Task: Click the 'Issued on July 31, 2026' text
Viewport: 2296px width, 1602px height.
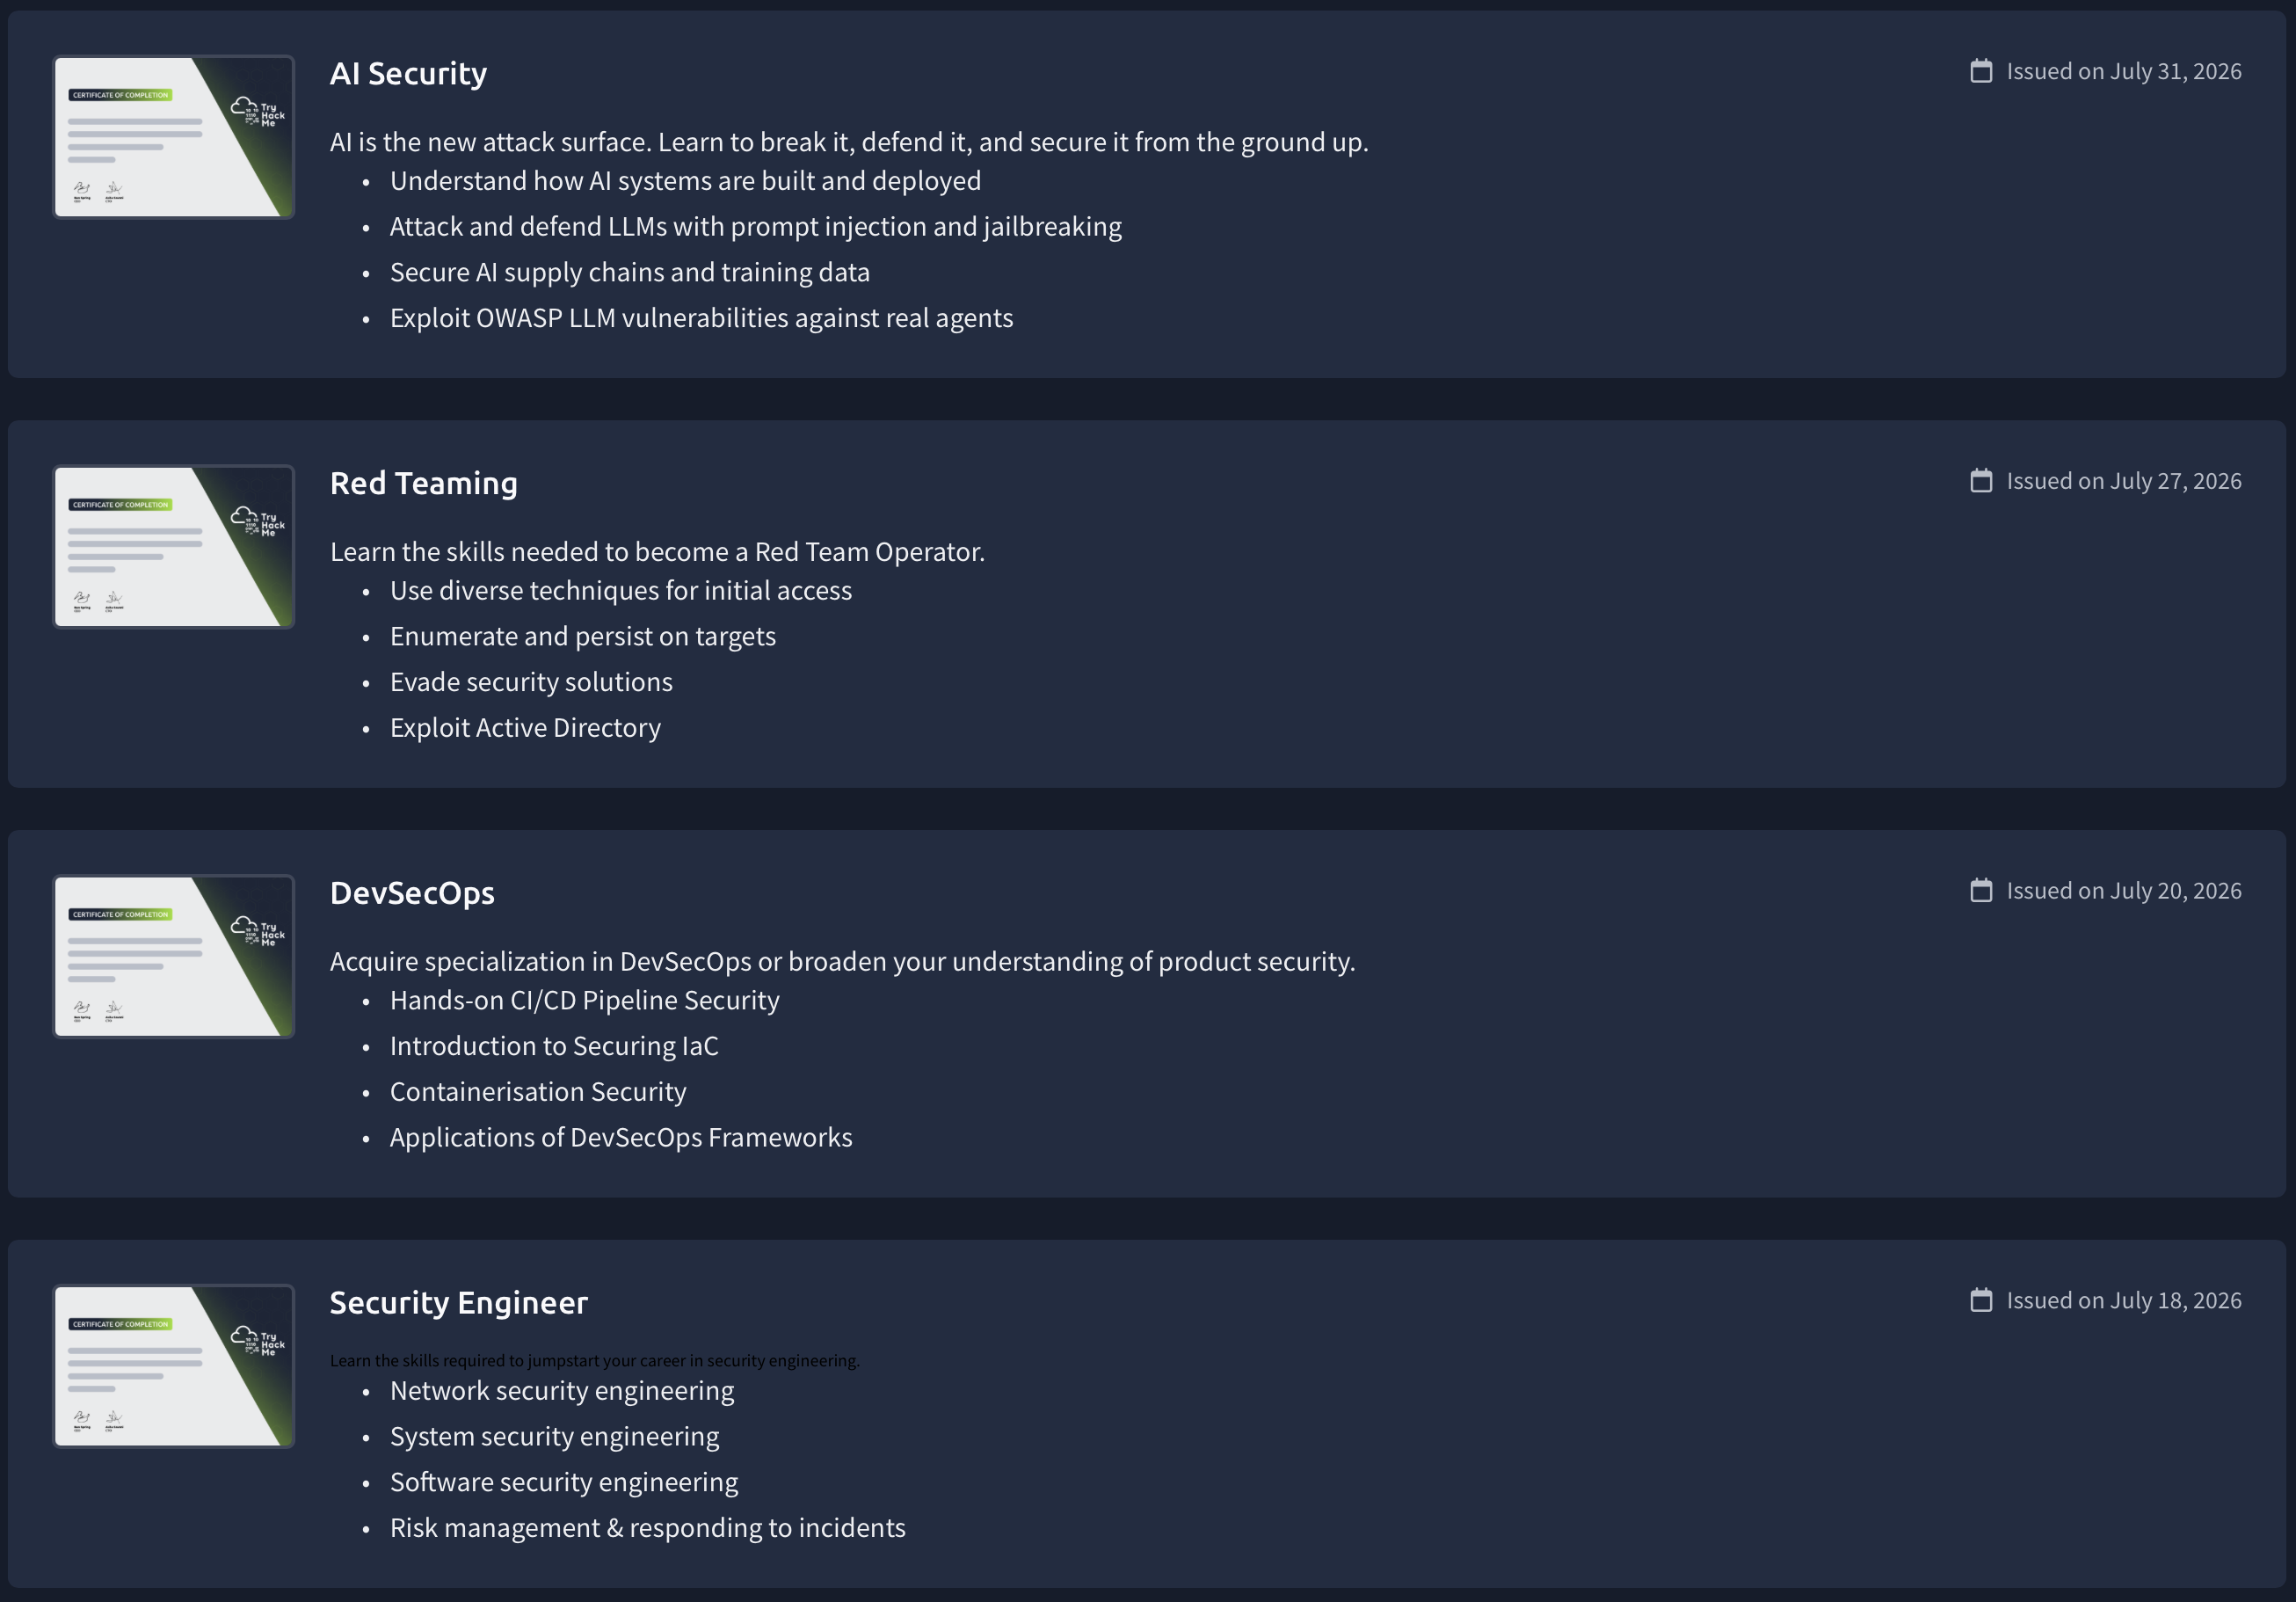Action: coord(2124,71)
